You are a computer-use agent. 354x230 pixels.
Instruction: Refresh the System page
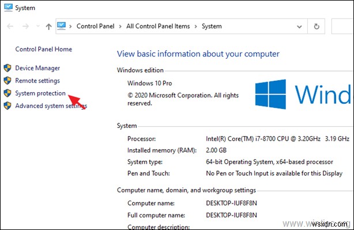317,27
